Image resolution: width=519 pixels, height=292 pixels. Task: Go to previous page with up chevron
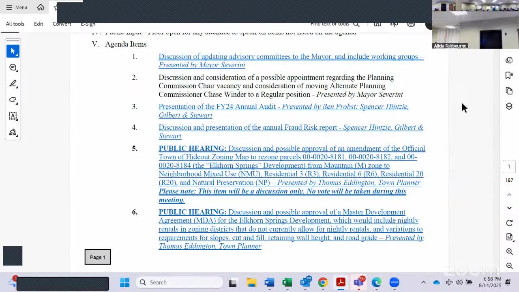[x=509, y=195]
